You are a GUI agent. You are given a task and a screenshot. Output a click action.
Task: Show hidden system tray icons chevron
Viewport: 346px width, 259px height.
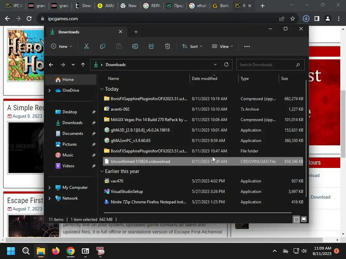tap(275, 251)
